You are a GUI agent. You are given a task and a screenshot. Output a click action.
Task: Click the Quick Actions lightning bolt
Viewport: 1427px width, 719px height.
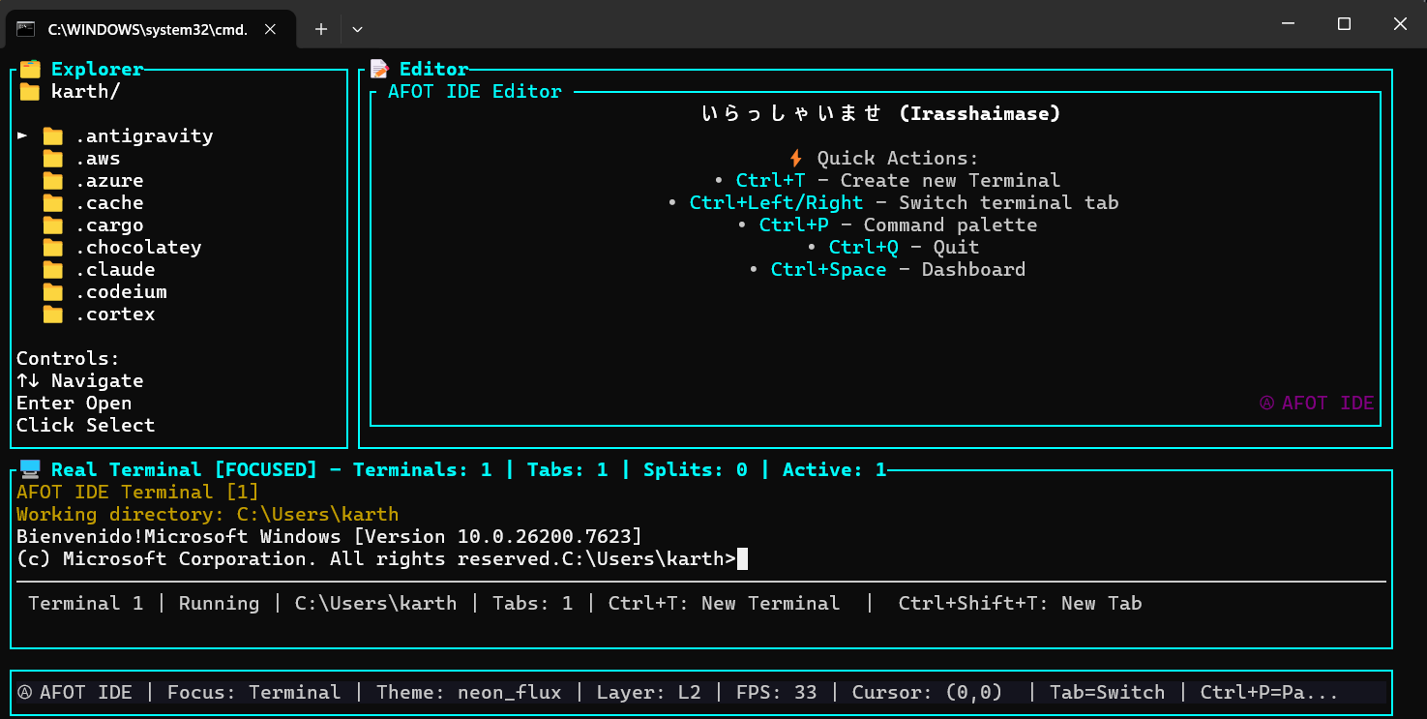pyautogui.click(x=798, y=157)
